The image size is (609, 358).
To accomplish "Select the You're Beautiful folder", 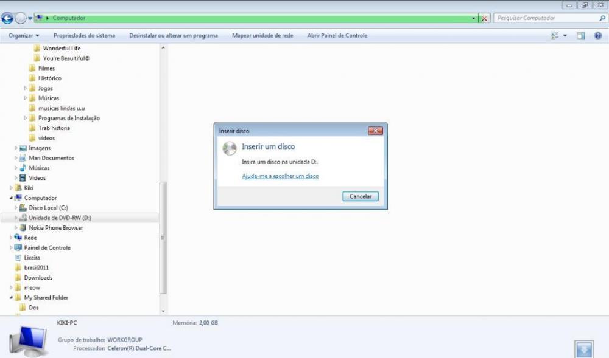I will (66, 58).
